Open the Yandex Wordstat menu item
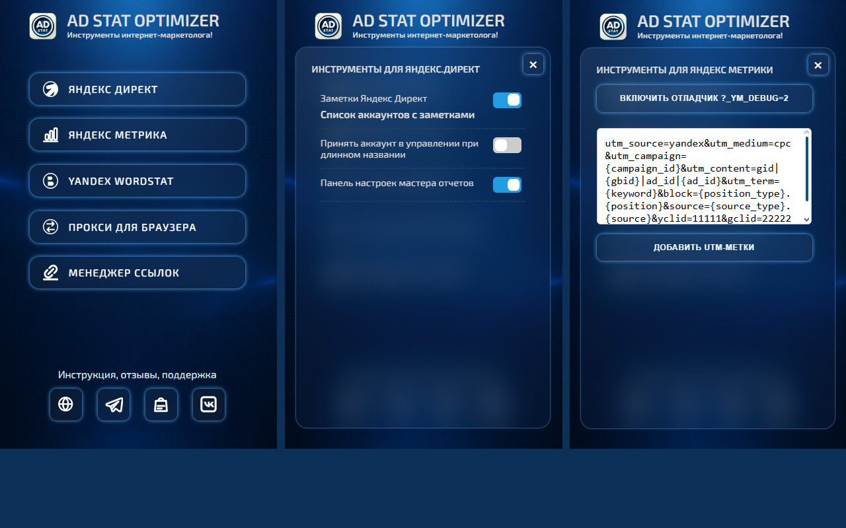The image size is (846, 528). pos(137,181)
